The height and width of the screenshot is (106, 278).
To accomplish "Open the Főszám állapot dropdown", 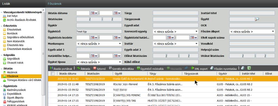I will point(252,32).
